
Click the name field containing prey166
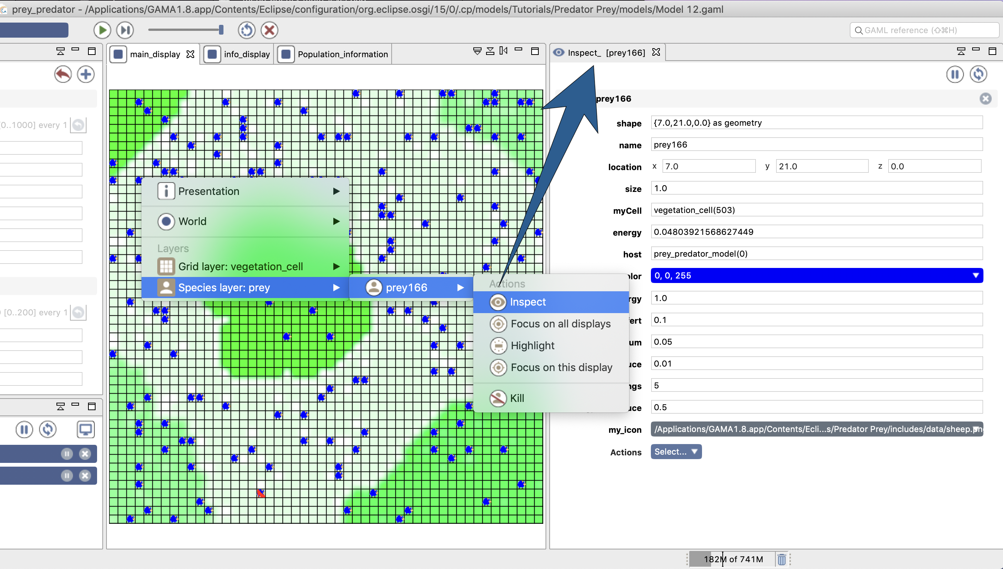[x=817, y=145]
